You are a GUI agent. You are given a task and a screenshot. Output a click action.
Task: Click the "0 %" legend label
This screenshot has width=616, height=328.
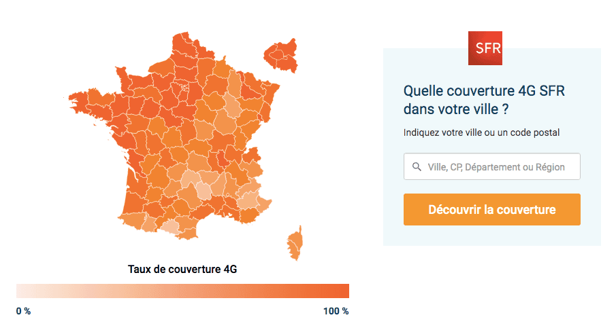click(x=23, y=311)
